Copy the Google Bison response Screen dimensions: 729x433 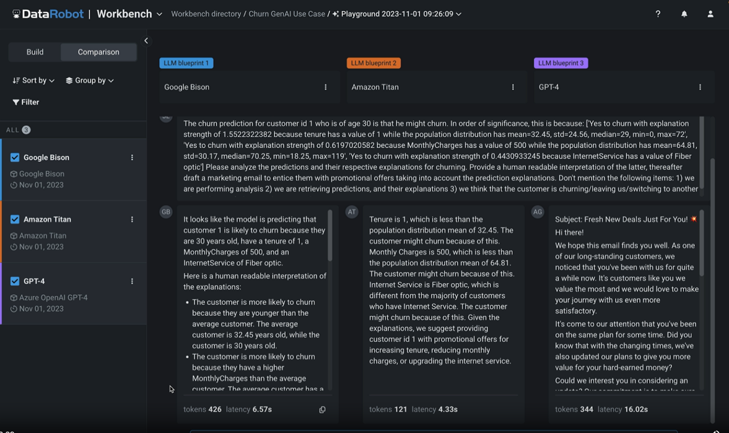[x=322, y=409]
